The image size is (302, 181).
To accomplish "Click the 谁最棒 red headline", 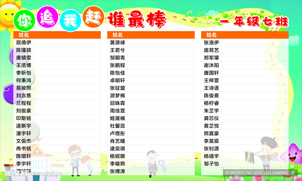I will [137, 19].
